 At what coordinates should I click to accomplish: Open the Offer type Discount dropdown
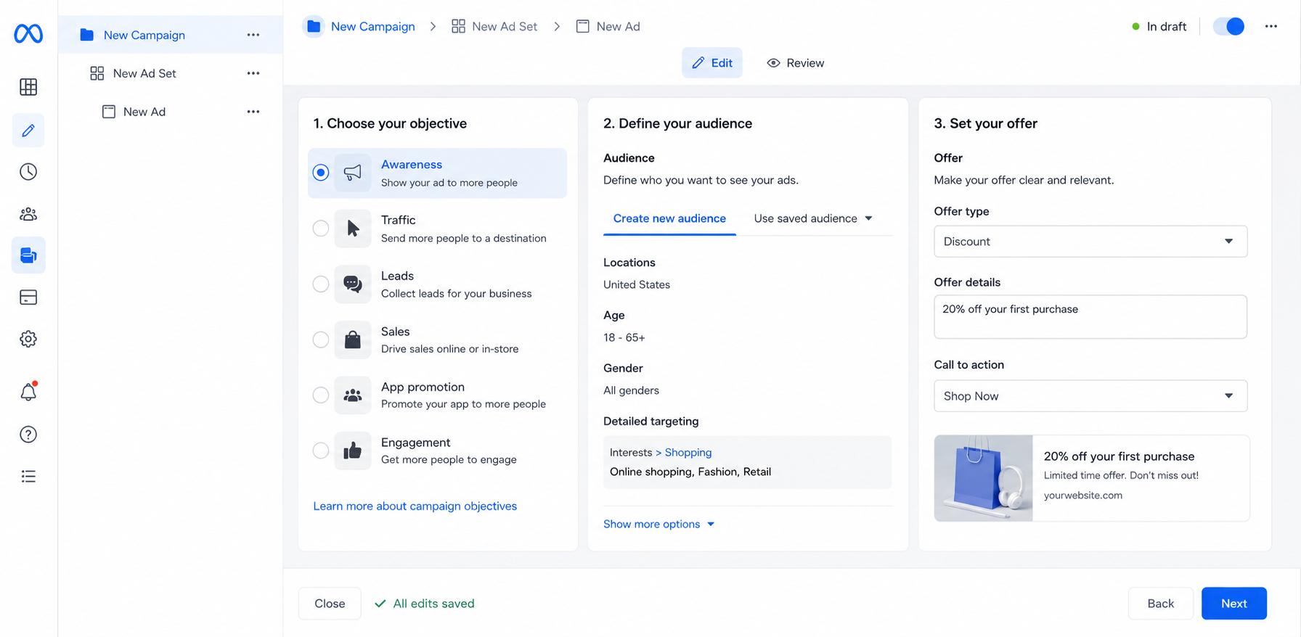tap(1090, 242)
